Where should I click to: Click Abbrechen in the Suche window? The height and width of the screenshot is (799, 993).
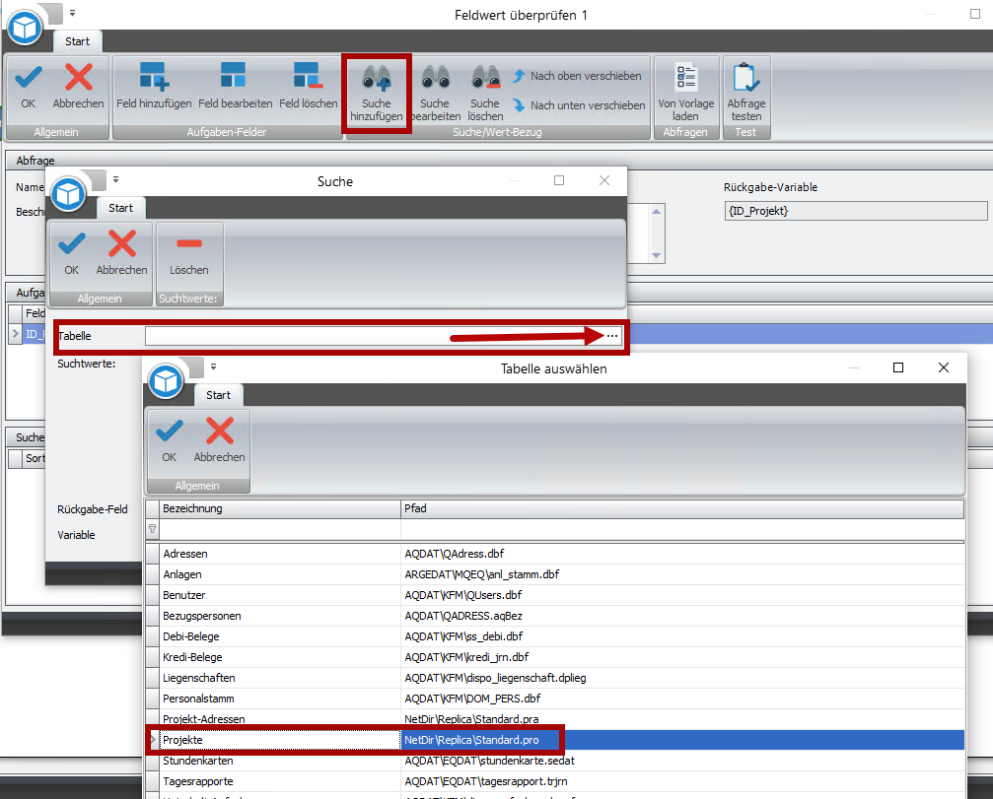pos(121,253)
